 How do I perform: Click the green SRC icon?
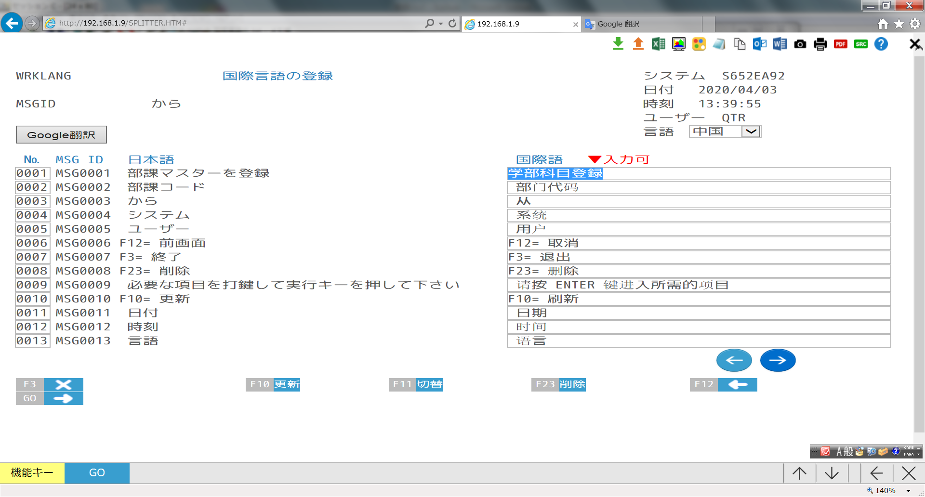[x=860, y=44]
